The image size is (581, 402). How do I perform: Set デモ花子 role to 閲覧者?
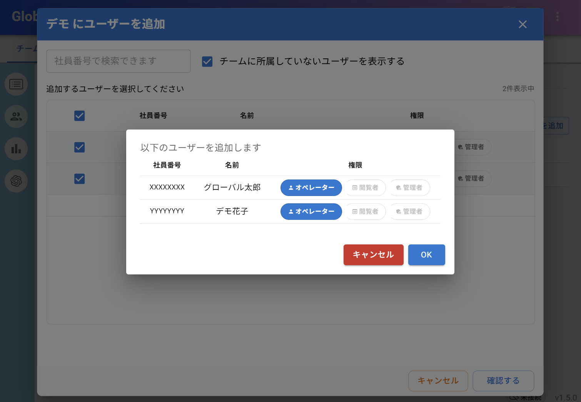point(366,211)
